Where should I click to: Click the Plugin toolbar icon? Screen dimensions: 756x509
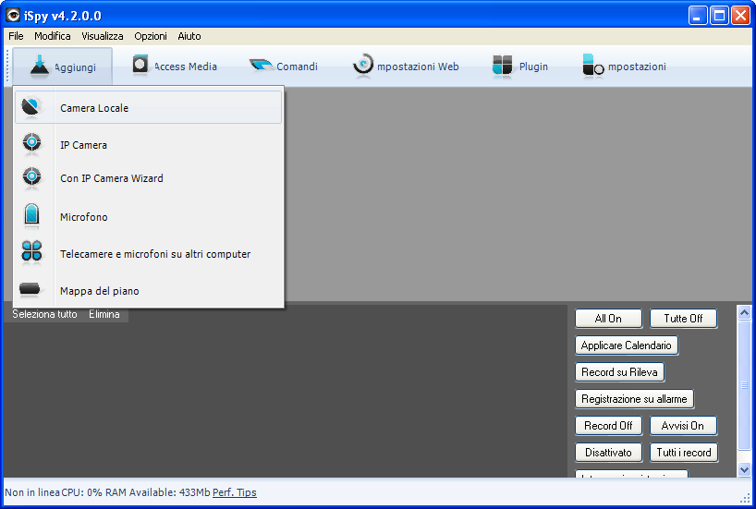point(502,67)
